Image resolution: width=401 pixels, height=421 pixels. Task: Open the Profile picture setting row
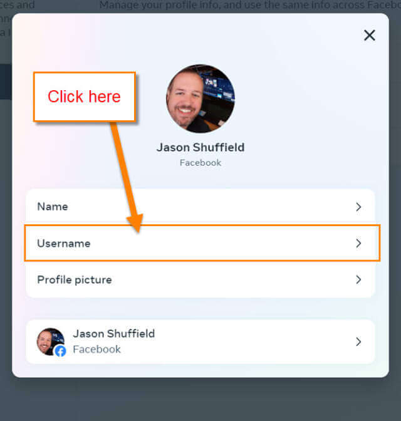[200, 280]
